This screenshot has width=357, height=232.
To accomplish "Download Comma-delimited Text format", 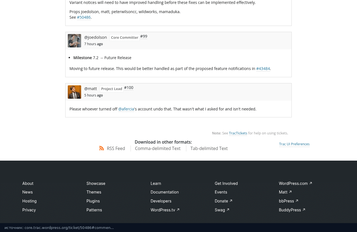I will click(x=158, y=149).
